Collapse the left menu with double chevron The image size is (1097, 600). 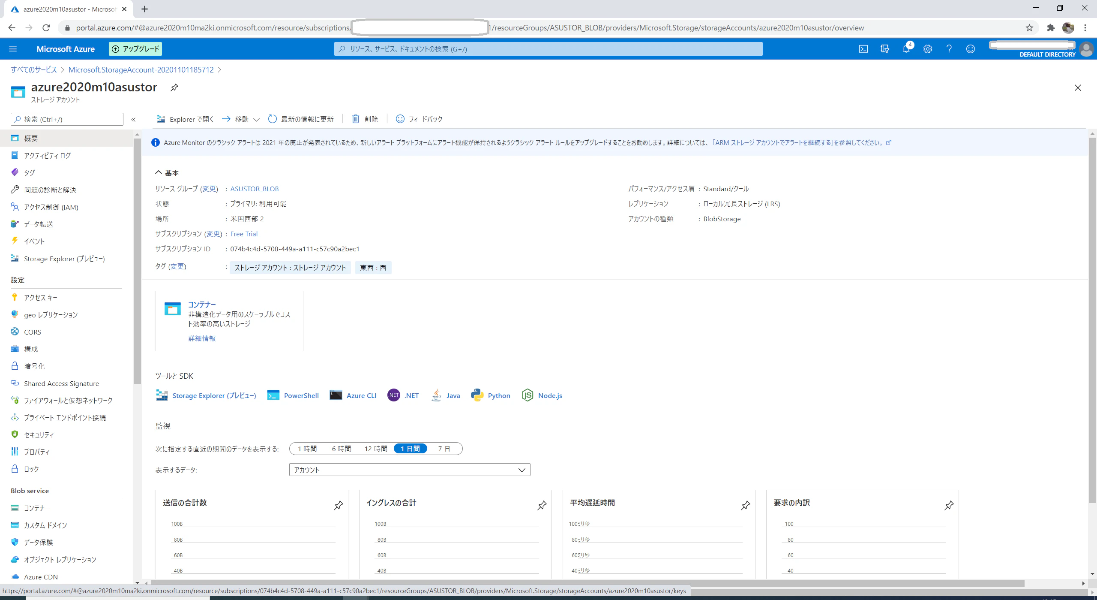133,120
